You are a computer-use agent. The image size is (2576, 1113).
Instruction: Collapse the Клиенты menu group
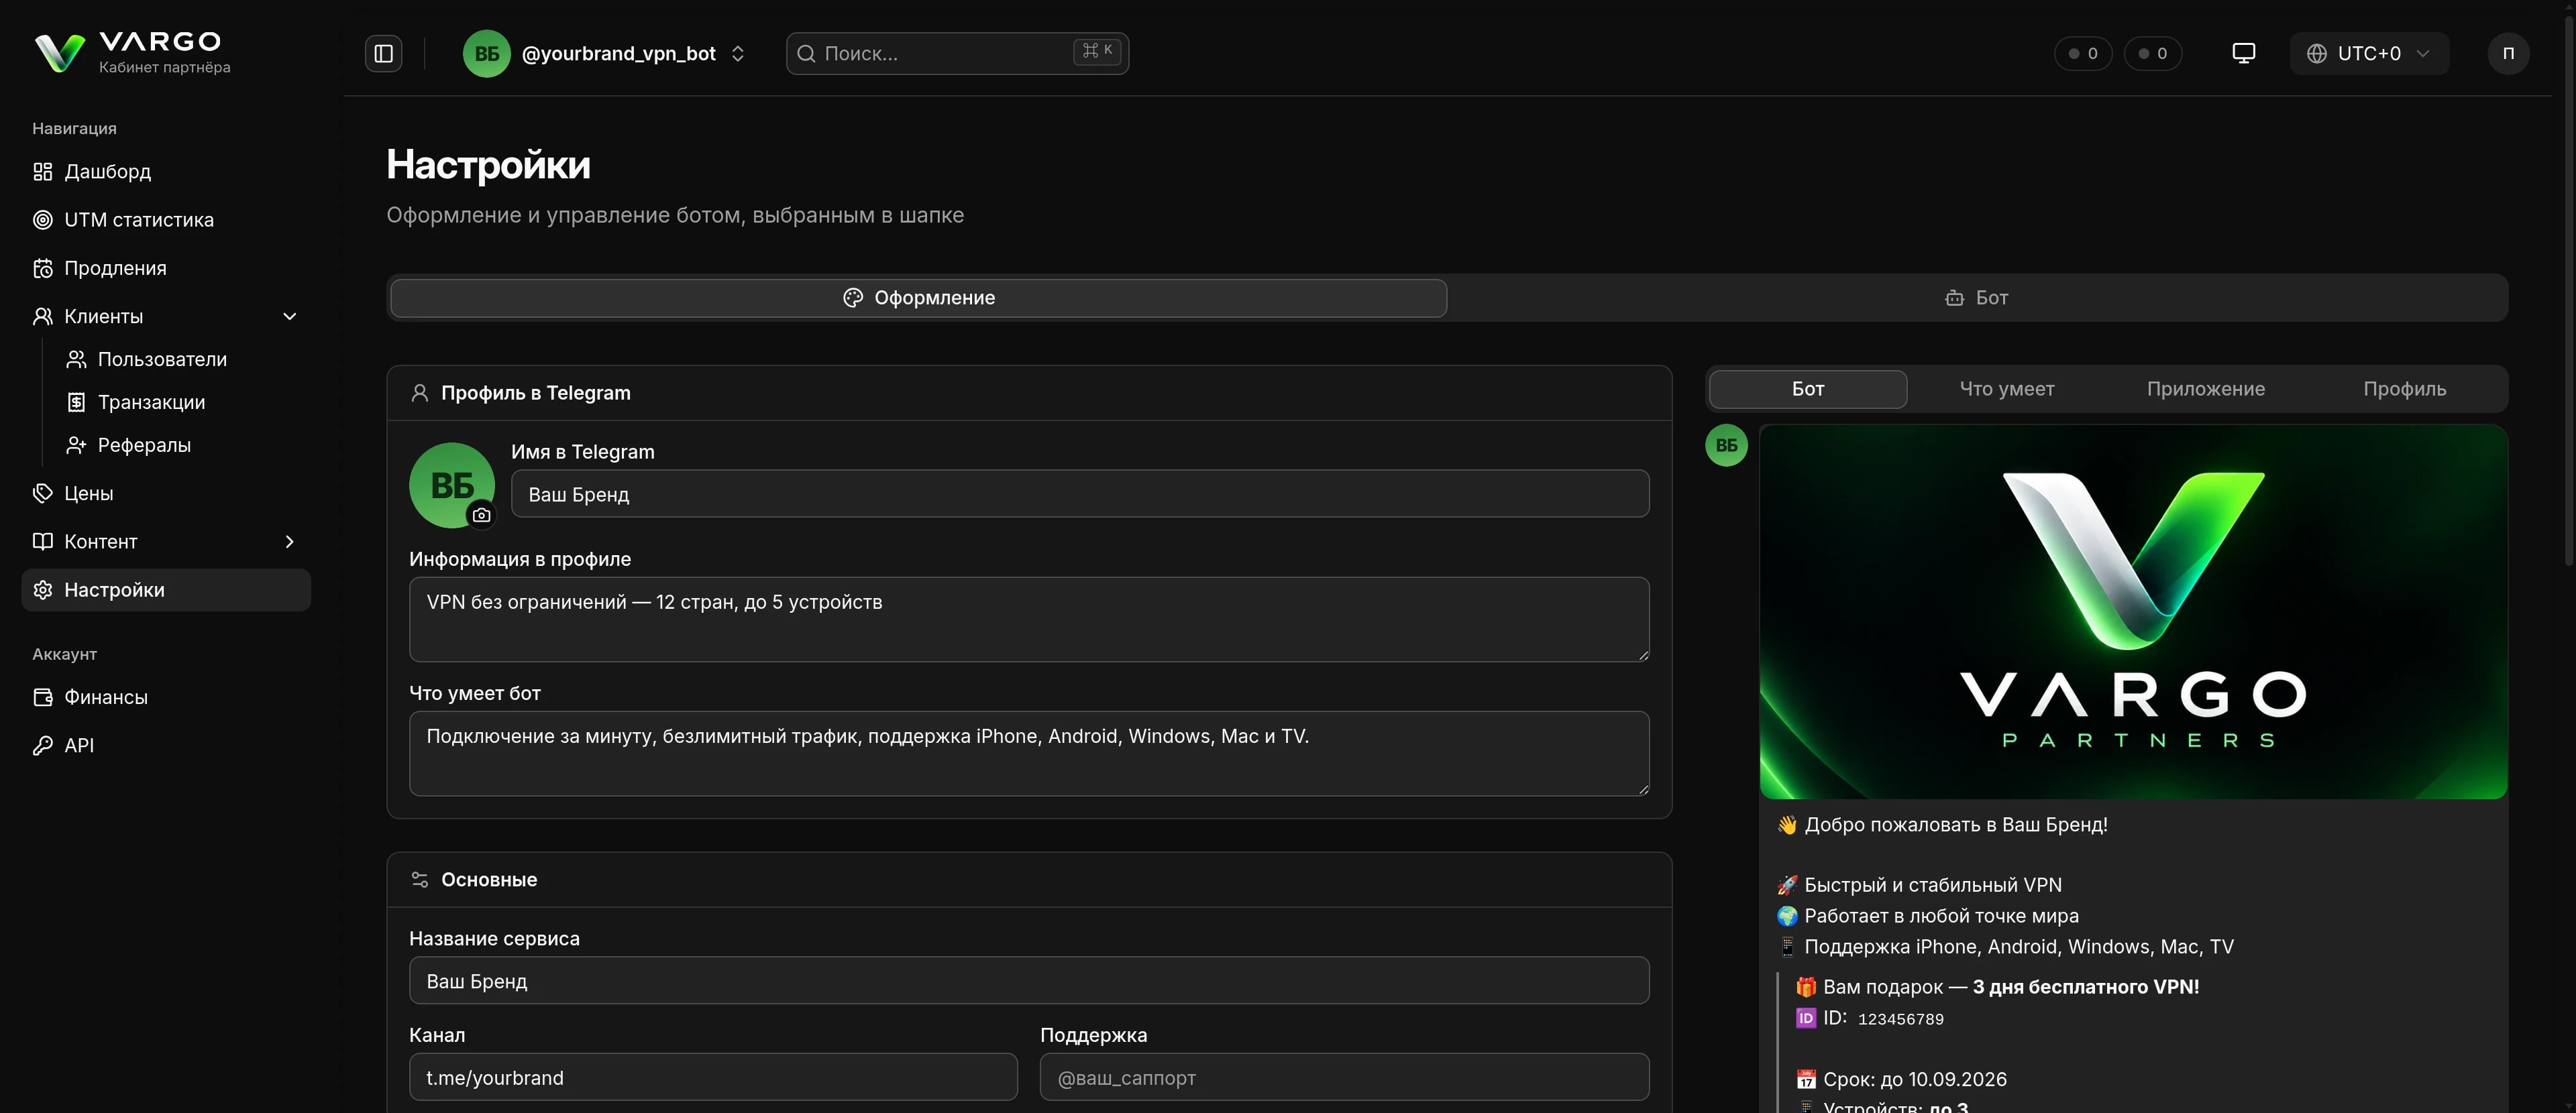pos(166,316)
